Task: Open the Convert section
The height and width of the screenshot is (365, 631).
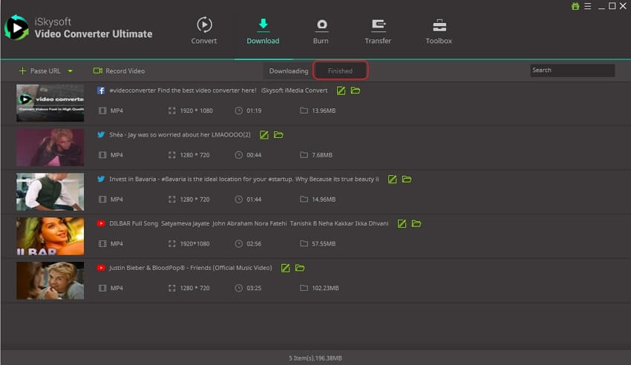Action: pos(204,30)
